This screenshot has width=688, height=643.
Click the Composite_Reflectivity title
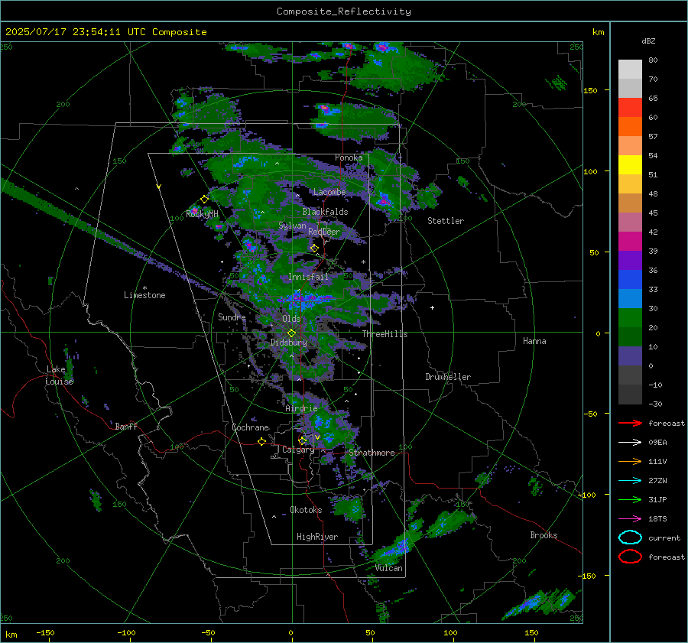coord(344,11)
